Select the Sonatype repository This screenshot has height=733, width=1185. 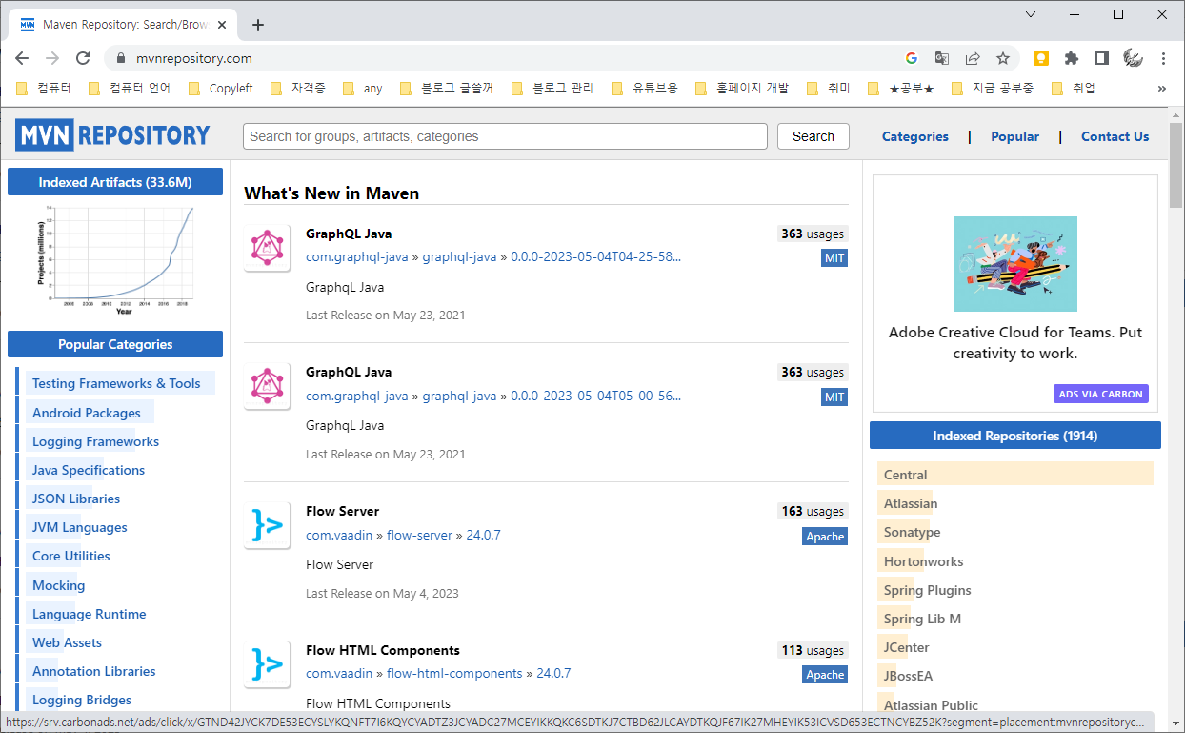(912, 532)
